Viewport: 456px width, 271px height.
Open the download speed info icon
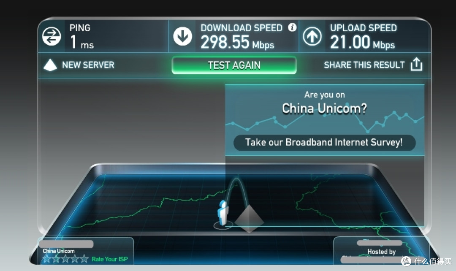[292, 27]
